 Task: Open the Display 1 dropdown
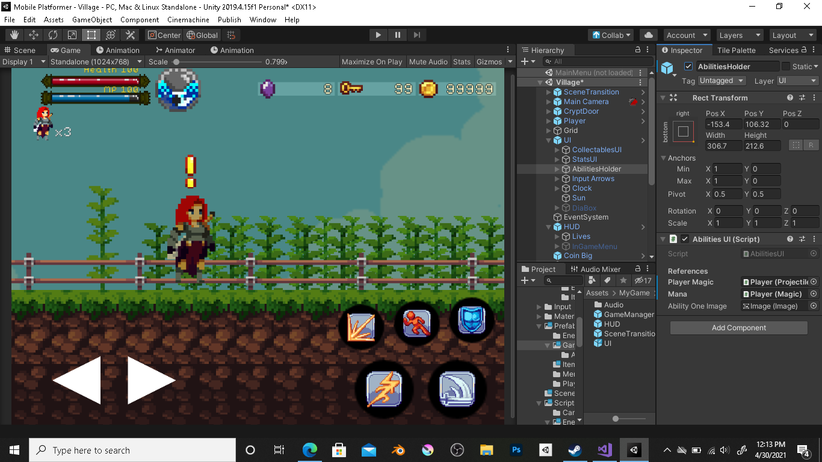[24, 61]
